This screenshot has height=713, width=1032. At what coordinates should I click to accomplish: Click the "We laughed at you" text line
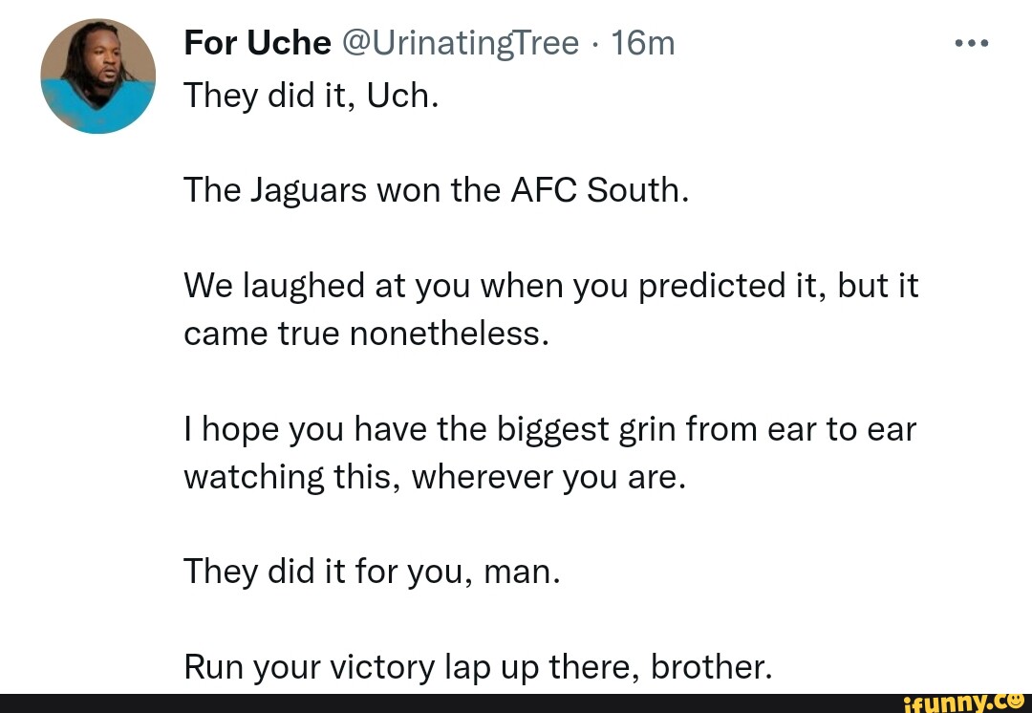click(550, 286)
